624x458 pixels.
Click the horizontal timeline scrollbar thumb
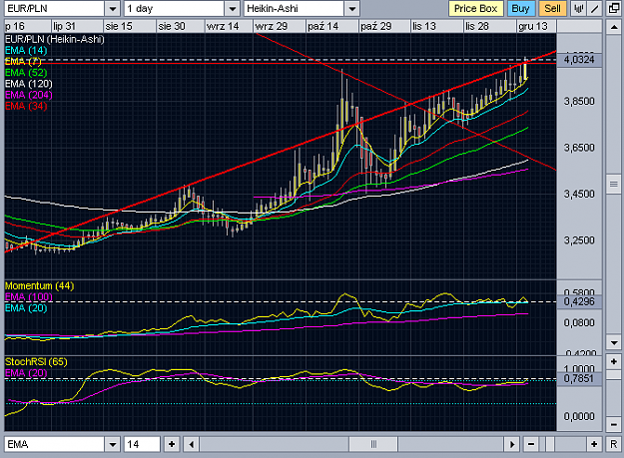tap(373, 444)
